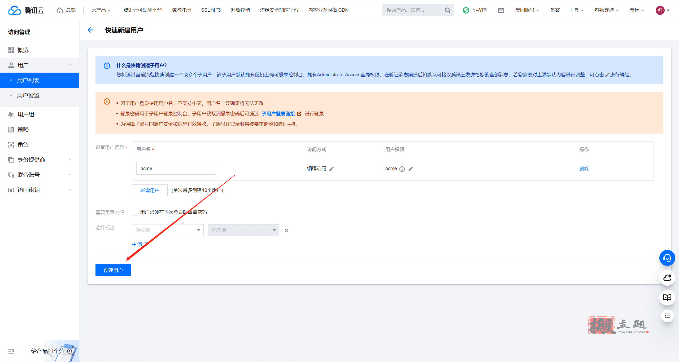679x362 pixels.
Task: Open 用户组 in sidebar
Action: [40, 114]
